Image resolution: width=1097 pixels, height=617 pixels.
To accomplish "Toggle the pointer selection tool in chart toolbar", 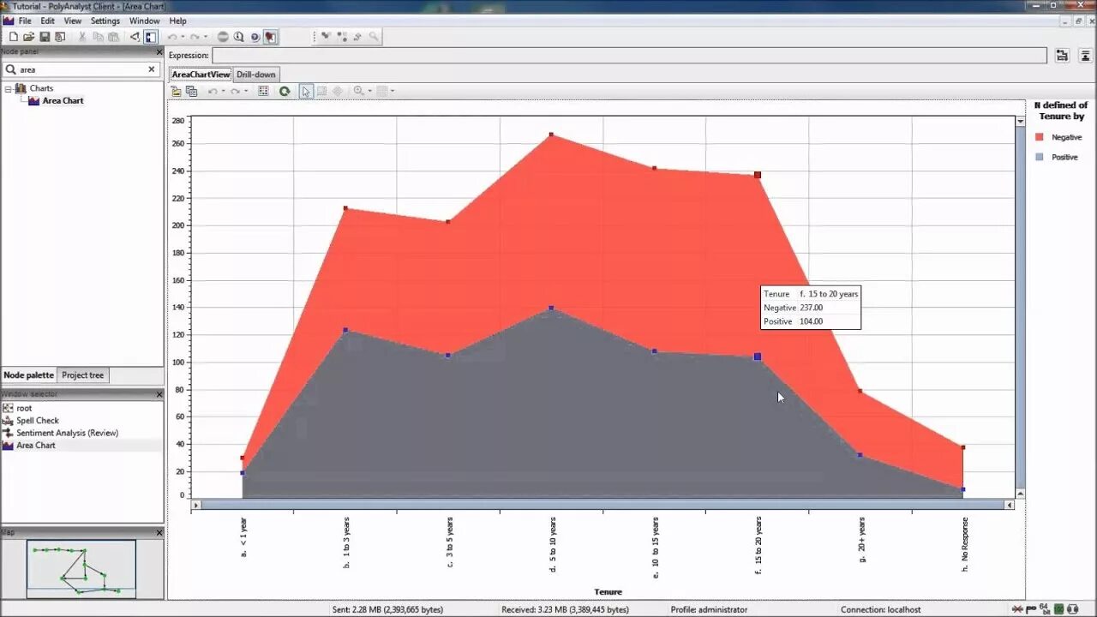I will coord(306,91).
